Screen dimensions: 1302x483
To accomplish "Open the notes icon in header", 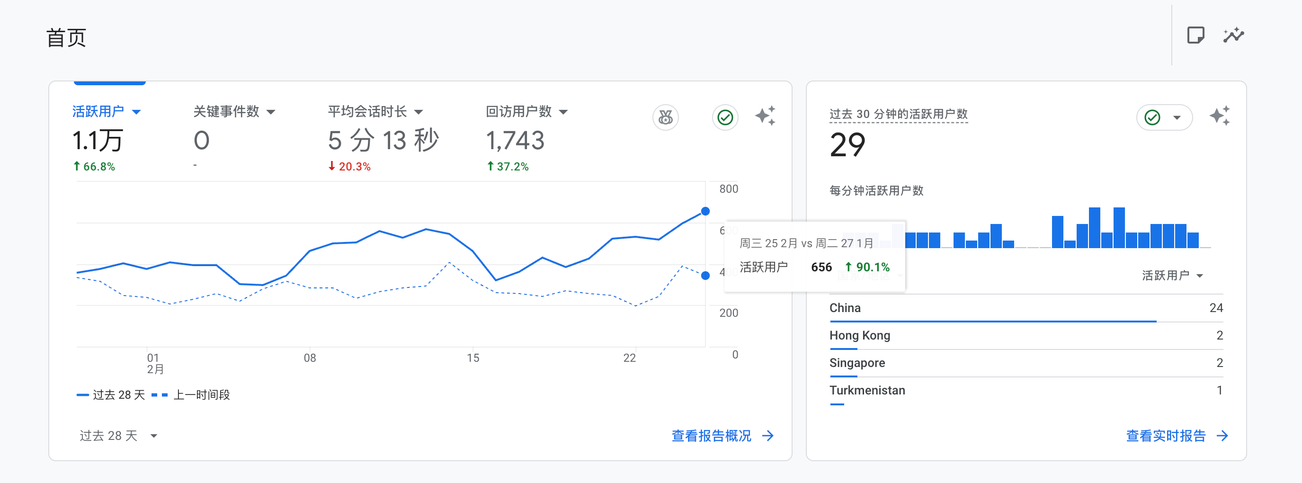I will (x=1195, y=36).
